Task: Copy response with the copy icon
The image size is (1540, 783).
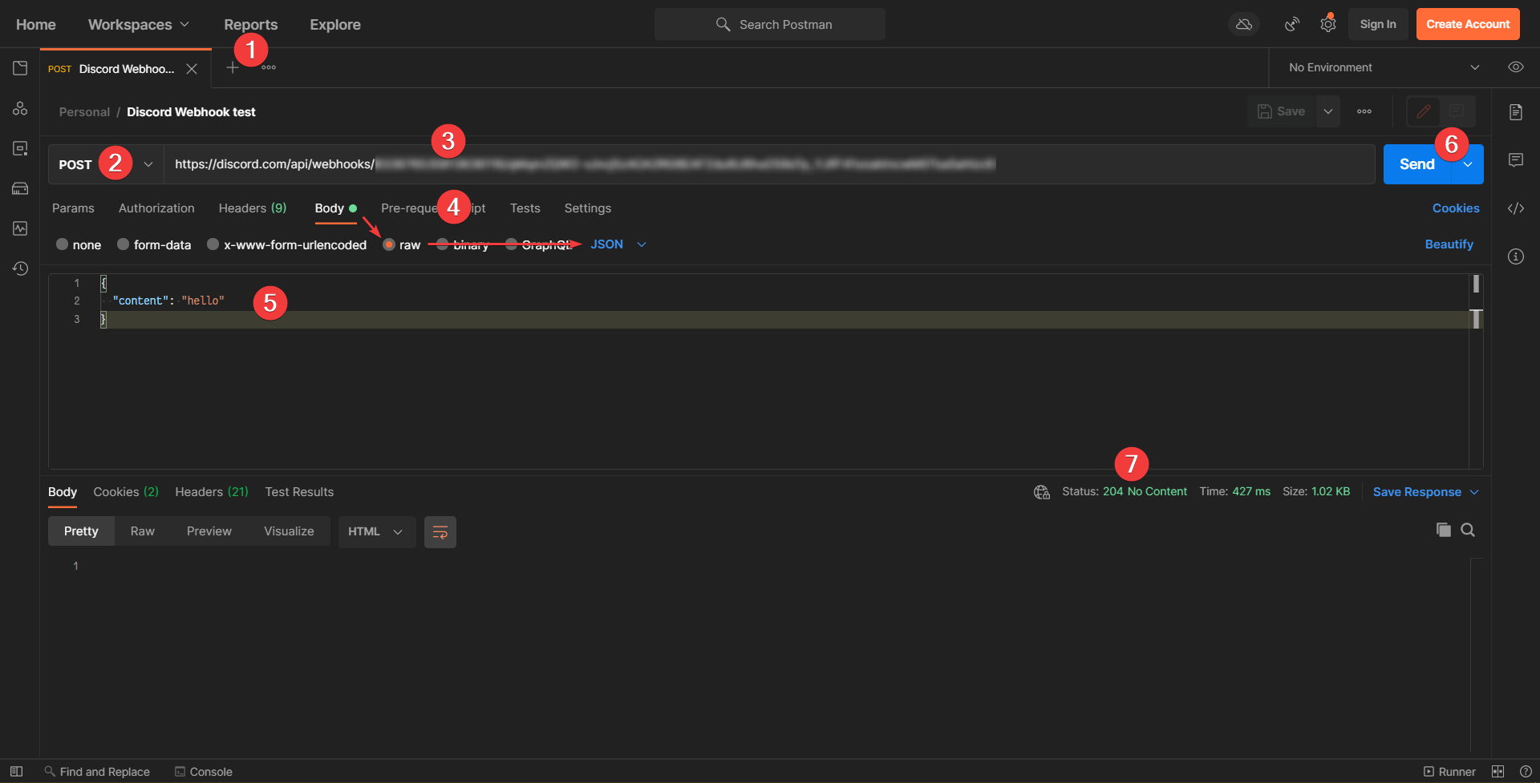Action: 1444,530
